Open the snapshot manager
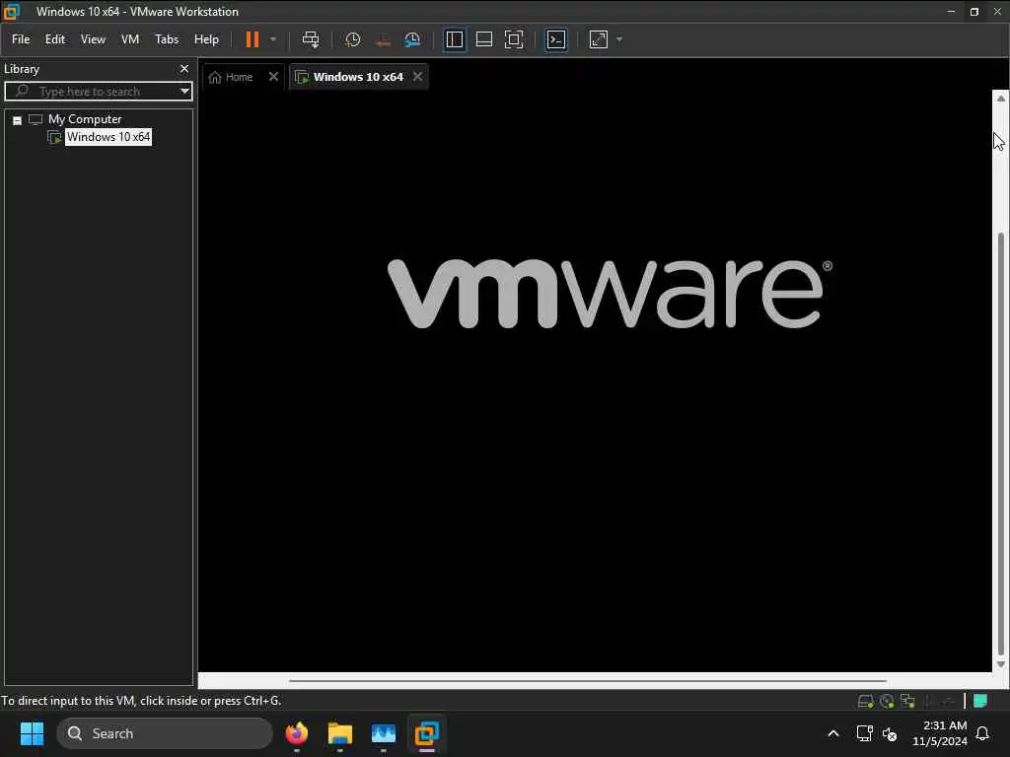The image size is (1010, 757). pos(412,39)
